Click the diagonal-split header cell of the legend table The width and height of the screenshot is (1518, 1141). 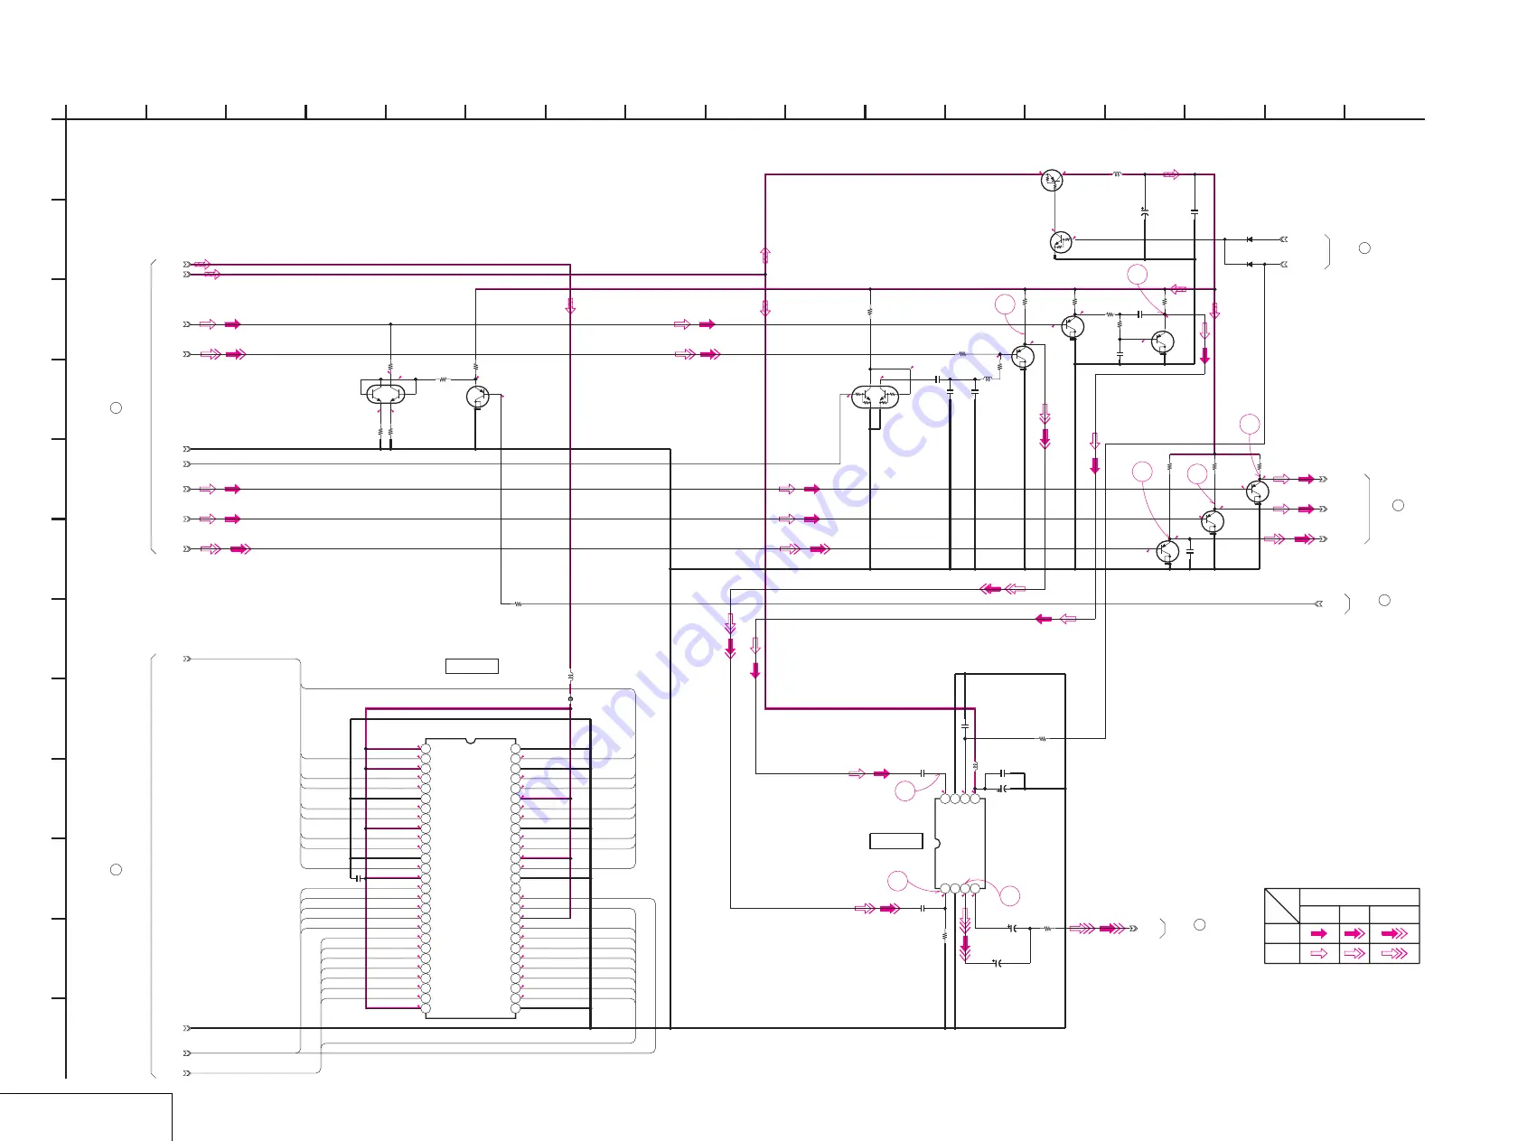1281,906
